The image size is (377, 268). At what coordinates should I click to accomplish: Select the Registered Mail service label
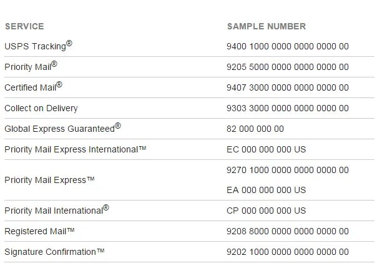tap(39, 231)
